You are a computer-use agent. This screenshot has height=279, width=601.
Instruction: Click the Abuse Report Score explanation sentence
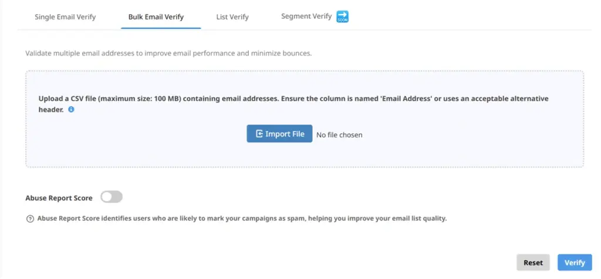[x=242, y=219]
